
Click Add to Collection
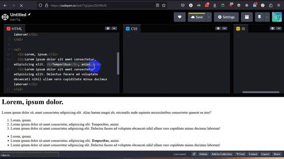point(222,154)
